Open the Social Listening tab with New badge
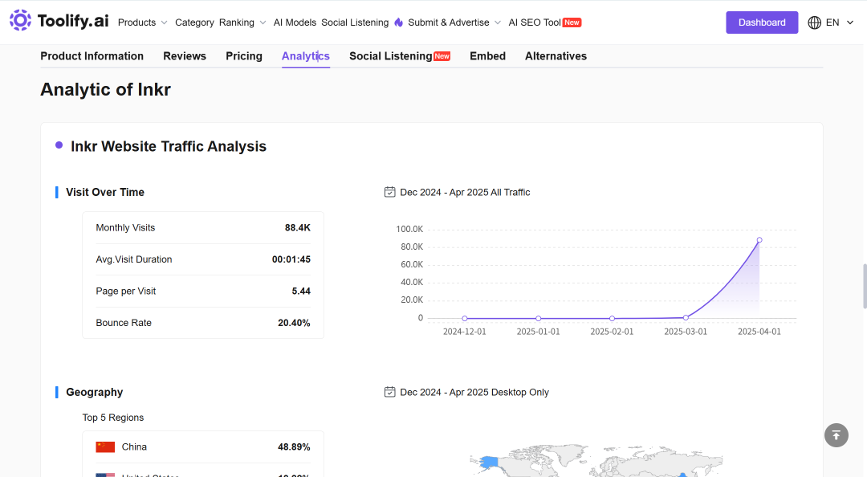Screen dimensions: 867x477 click(x=400, y=56)
